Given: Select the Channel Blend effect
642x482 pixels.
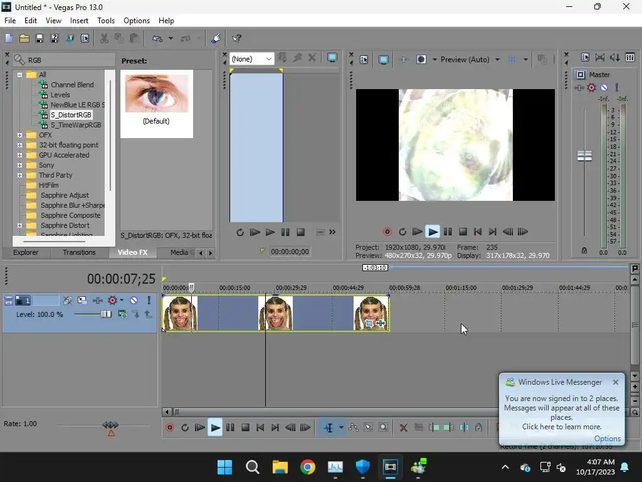Looking at the screenshot, I should tap(72, 85).
